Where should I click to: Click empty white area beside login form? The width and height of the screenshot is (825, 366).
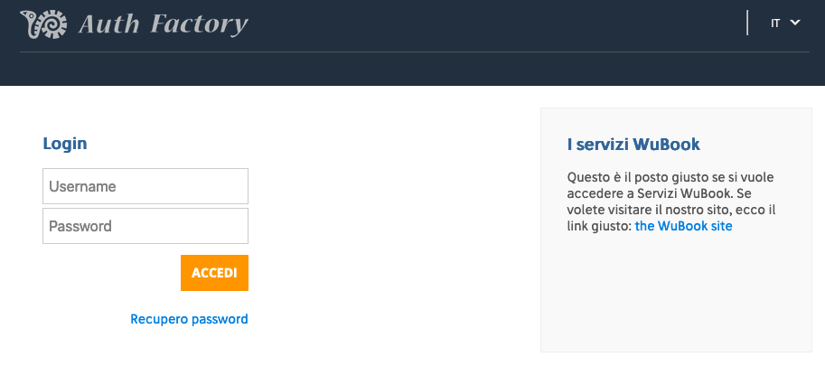(x=392, y=226)
